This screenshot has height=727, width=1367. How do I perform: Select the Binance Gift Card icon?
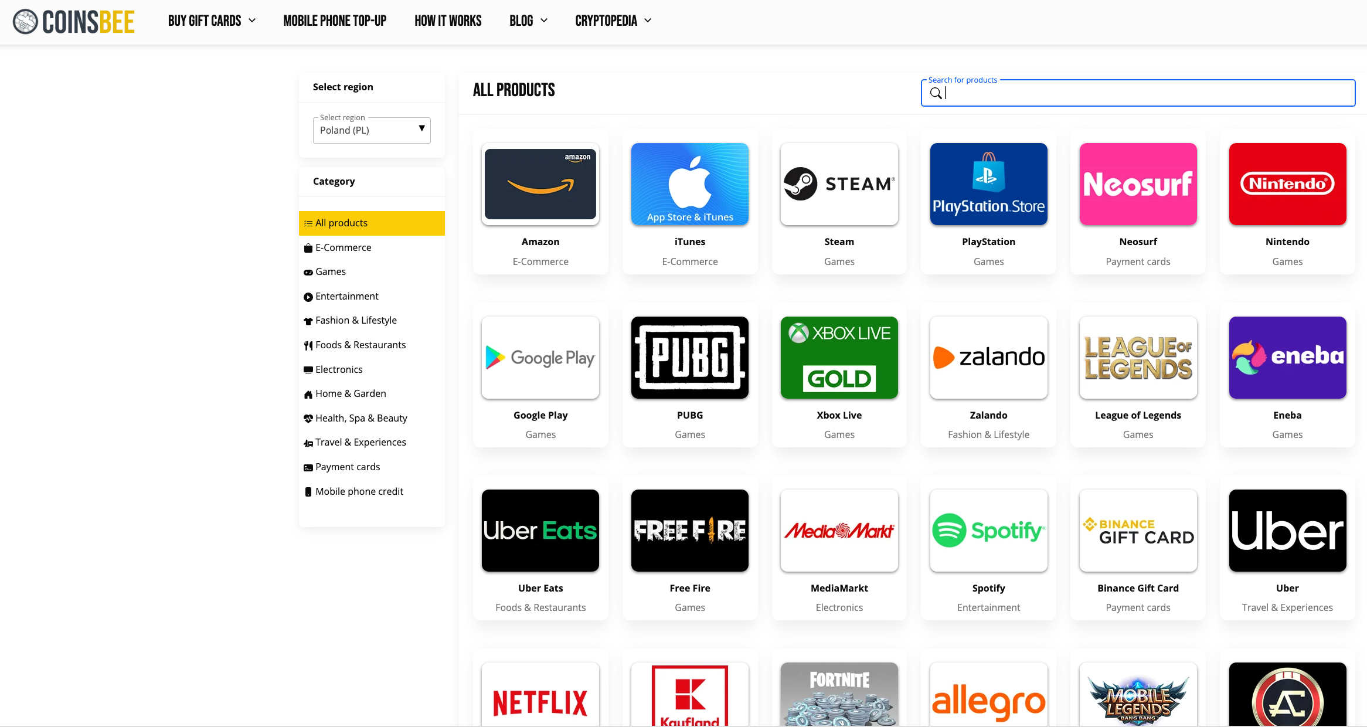coord(1137,531)
